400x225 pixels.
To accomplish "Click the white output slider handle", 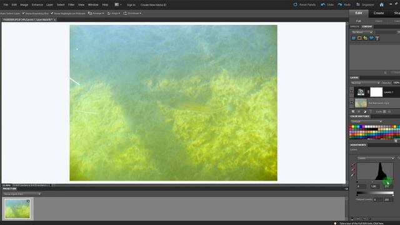I will point(393,196).
